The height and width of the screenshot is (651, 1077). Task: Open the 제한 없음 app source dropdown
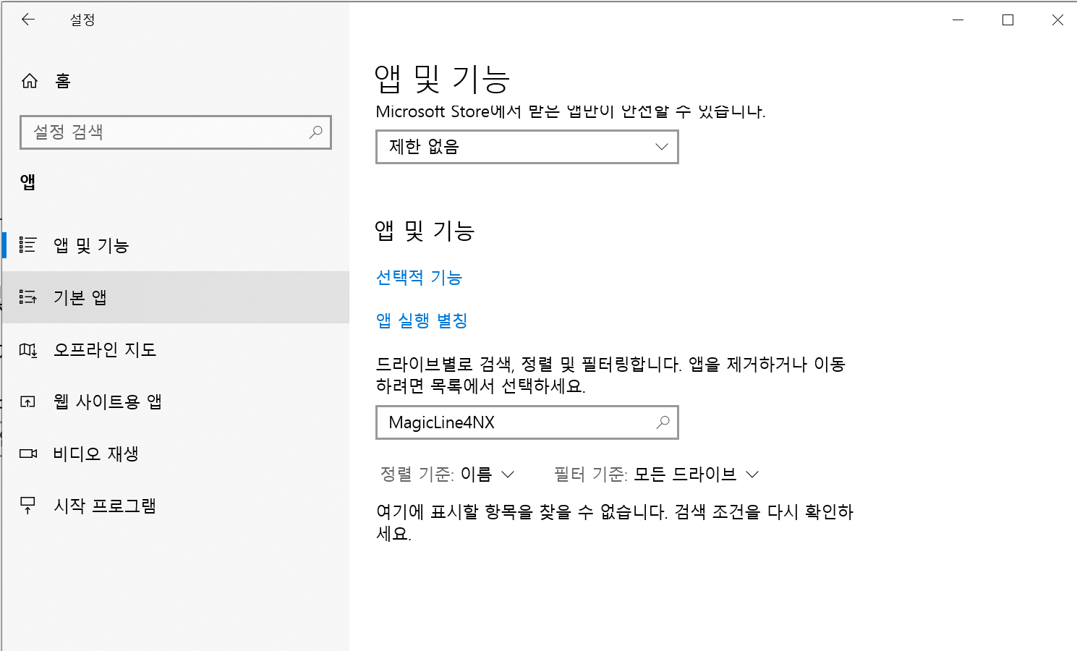527,147
